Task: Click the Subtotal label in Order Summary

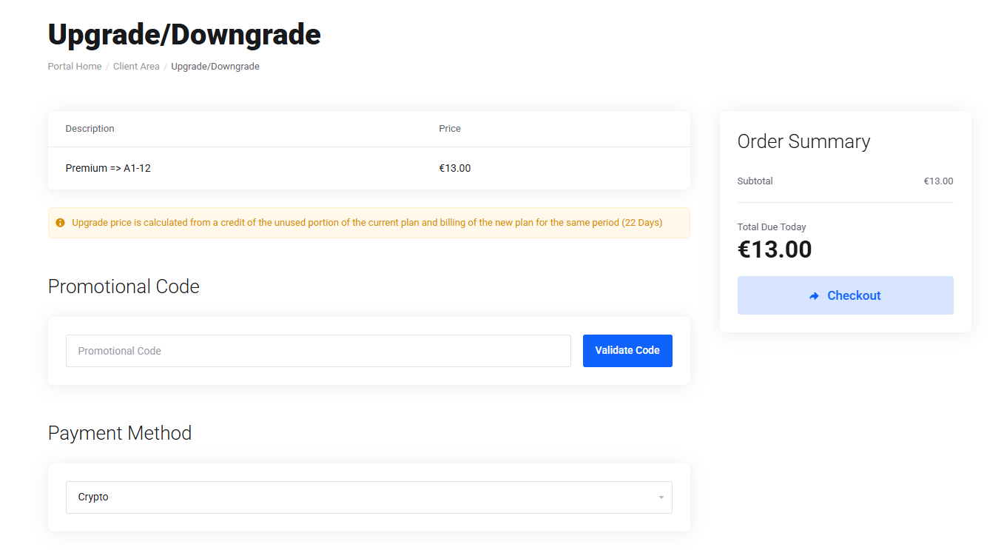Action: pyautogui.click(x=755, y=181)
